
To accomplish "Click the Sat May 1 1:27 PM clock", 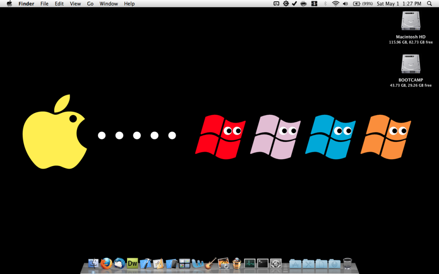I will pos(399,3).
